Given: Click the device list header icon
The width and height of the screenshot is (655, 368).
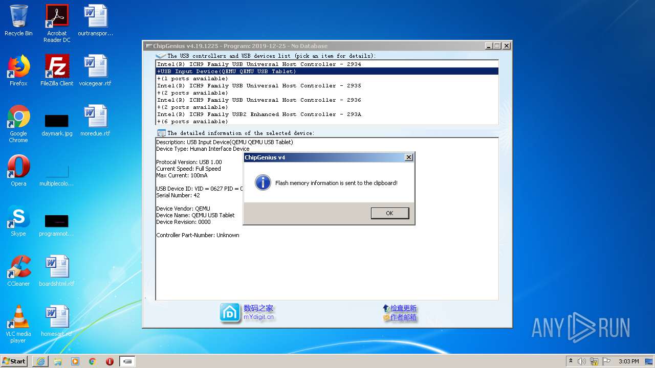Looking at the screenshot, I should 161,56.
